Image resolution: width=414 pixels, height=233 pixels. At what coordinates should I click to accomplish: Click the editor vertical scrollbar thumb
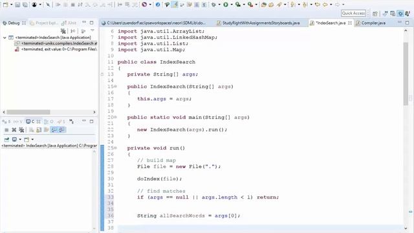click(406, 74)
